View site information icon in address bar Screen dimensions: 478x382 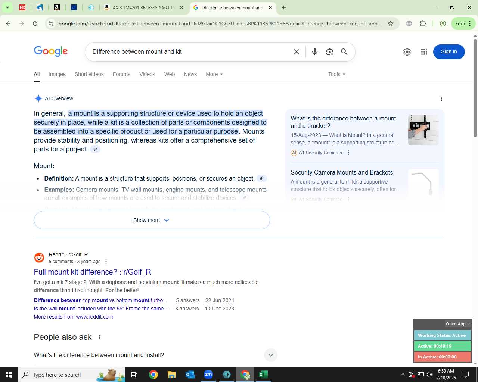tap(51, 24)
